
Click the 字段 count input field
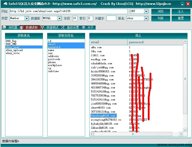click(x=75, y=18)
